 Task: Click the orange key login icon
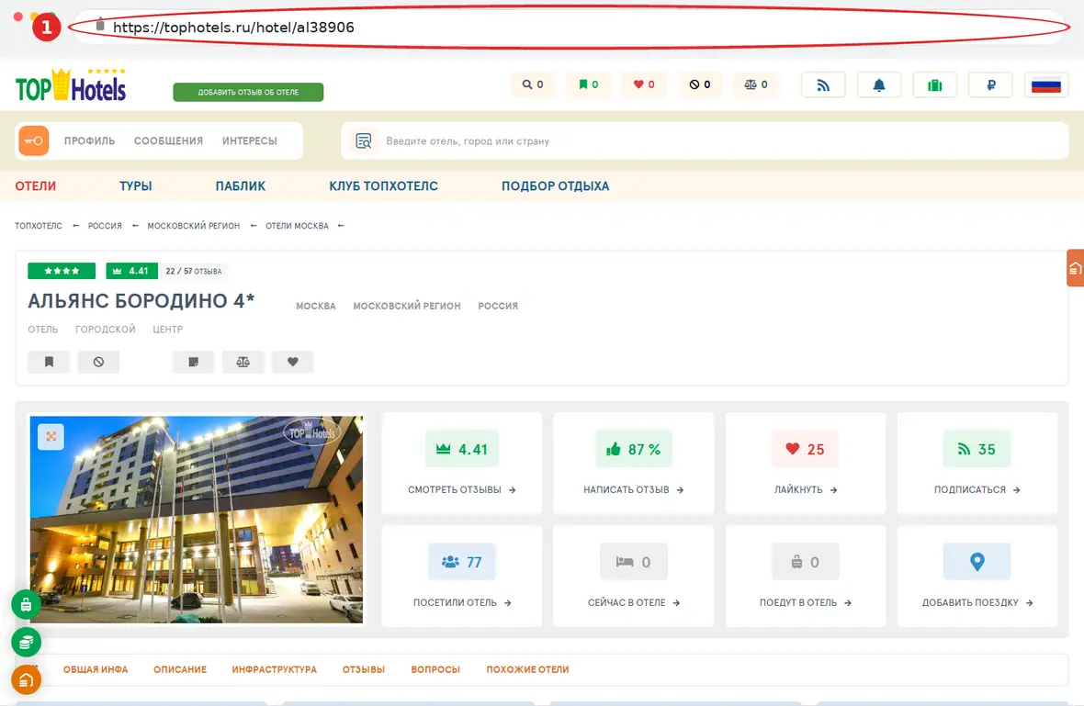pos(34,140)
